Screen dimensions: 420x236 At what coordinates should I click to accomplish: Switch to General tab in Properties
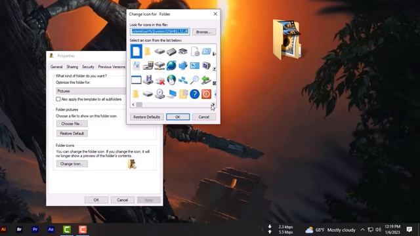coord(56,67)
